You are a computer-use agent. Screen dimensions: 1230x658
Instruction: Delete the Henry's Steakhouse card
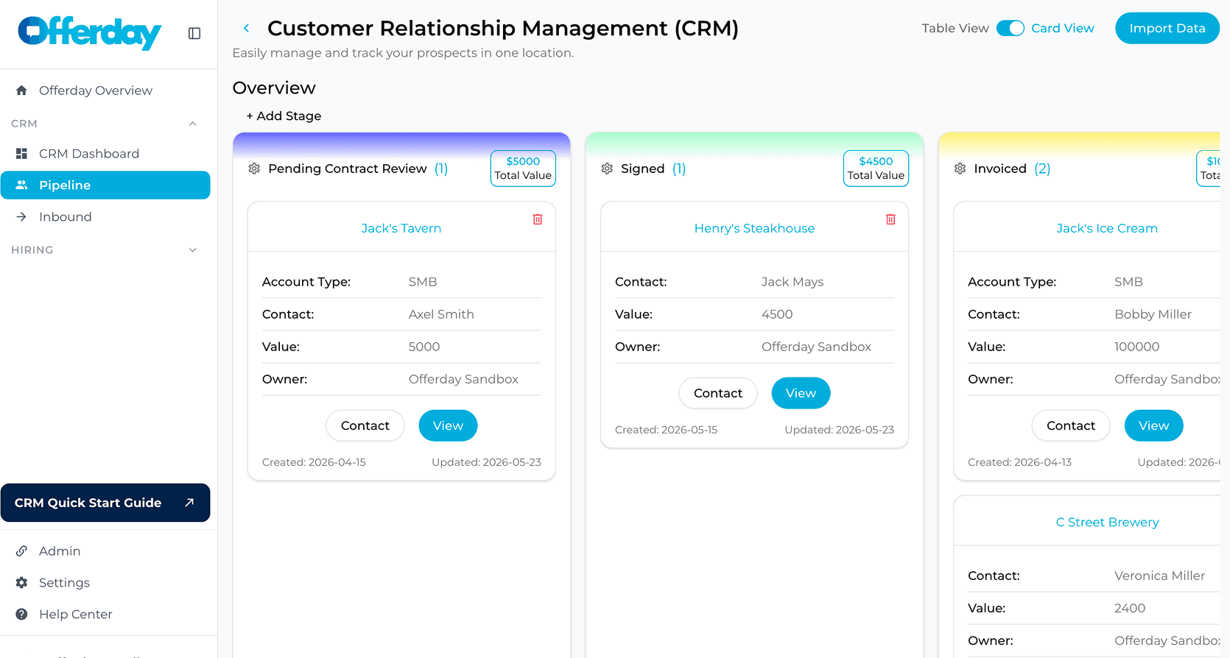[x=890, y=219]
